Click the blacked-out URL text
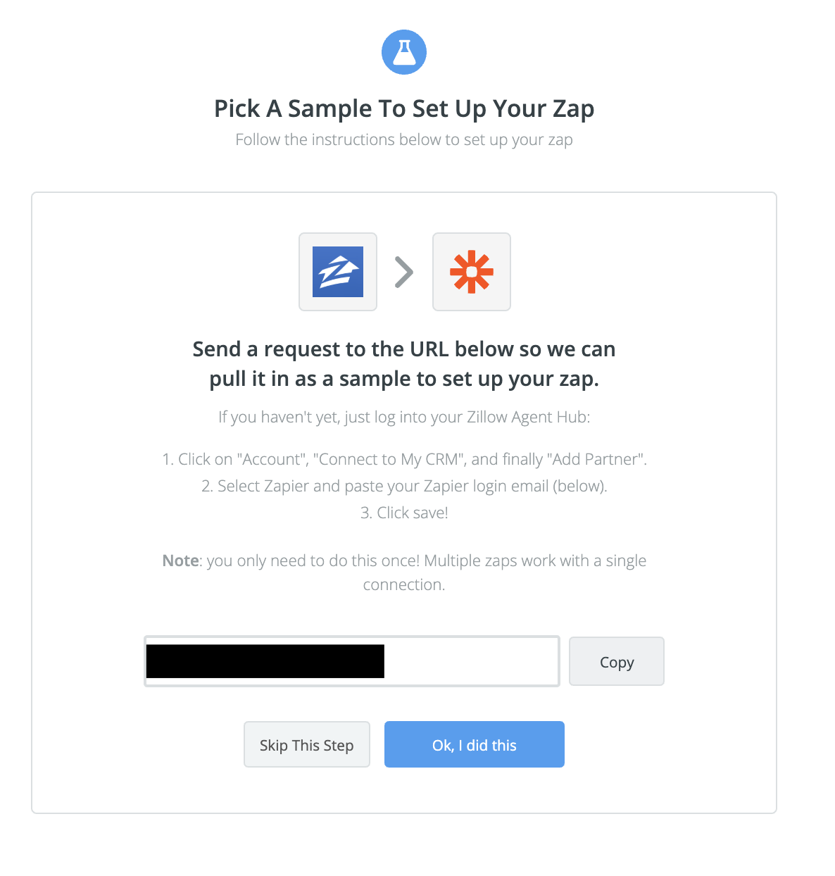 (x=265, y=661)
